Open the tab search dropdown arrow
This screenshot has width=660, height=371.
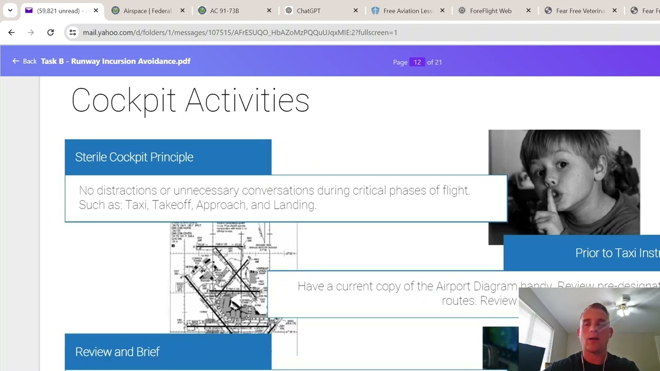click(10, 10)
